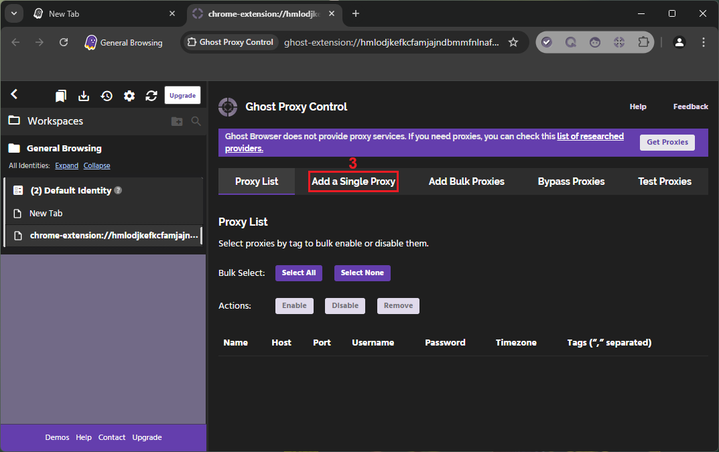Click the Get Proxies button
Screen dimensions: 719x452
click(667, 142)
